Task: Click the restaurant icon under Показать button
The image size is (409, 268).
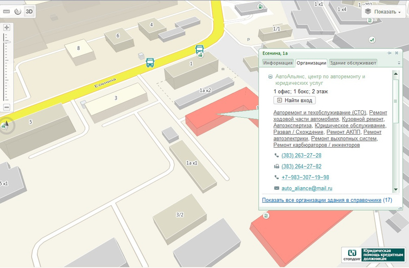Action: [x=370, y=20]
